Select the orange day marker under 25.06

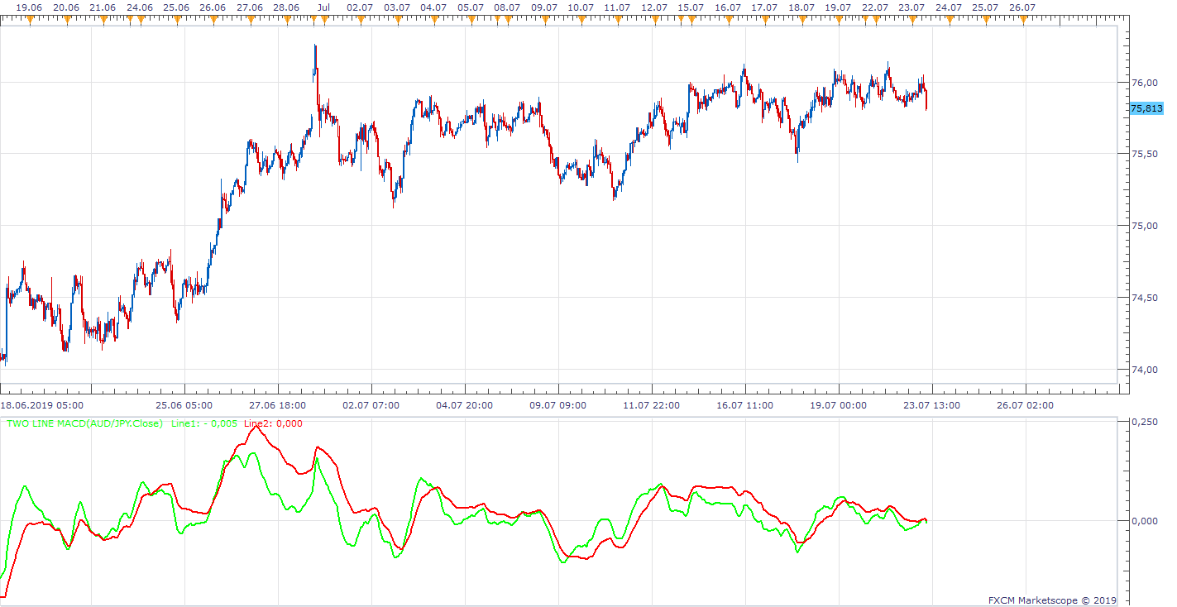tap(176, 21)
